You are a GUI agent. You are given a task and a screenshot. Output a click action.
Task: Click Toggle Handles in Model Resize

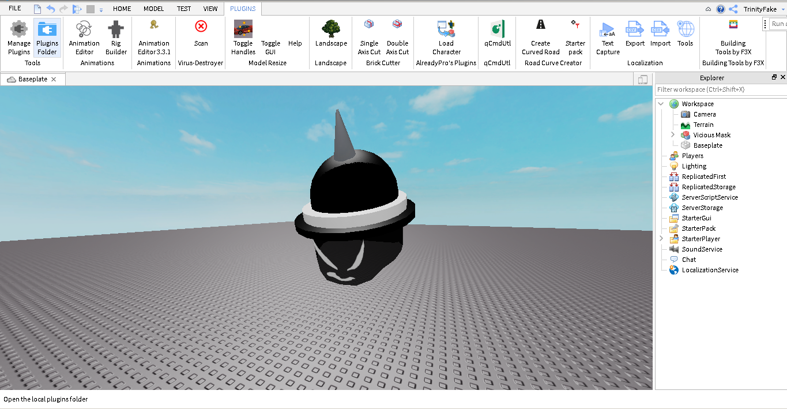[x=243, y=38]
